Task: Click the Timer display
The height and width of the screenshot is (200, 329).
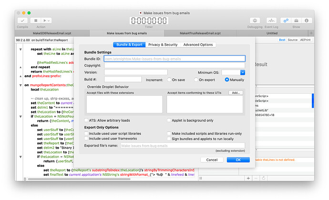Action: tap(149, 21)
